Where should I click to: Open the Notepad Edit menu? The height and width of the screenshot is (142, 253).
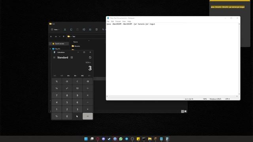coord(112,21)
